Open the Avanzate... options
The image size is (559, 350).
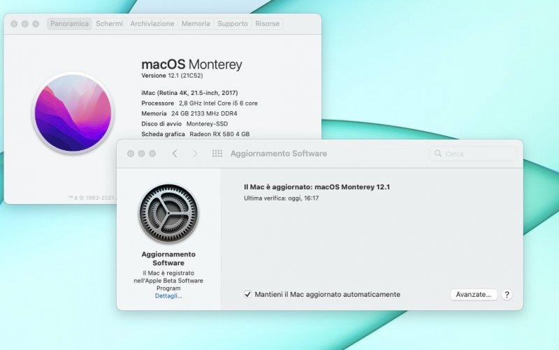(x=474, y=294)
